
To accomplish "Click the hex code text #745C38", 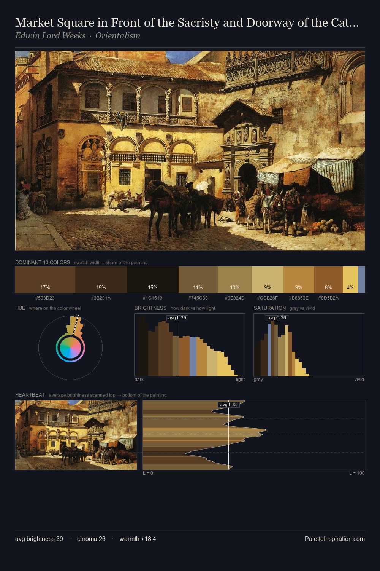I will 198,298.
